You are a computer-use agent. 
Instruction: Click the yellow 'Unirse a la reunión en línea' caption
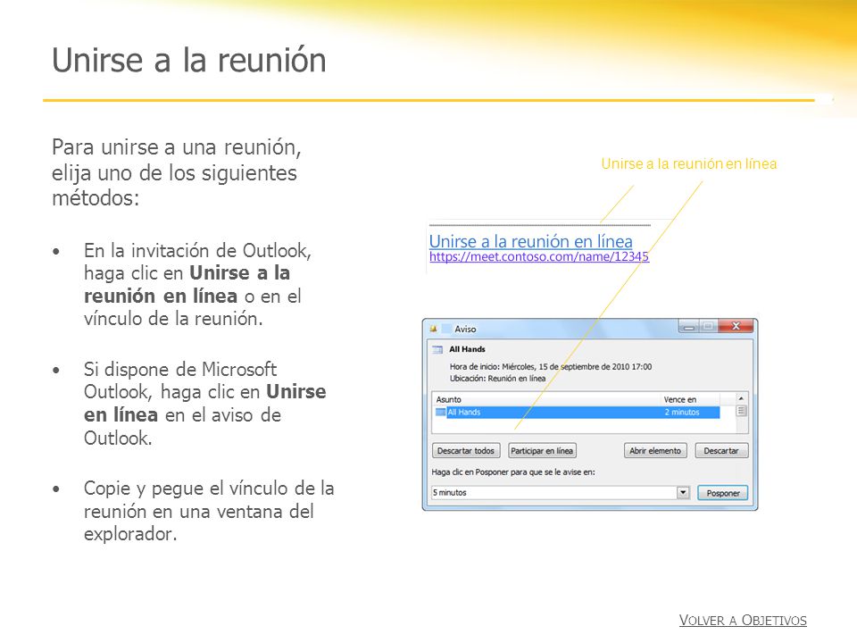coord(688,163)
